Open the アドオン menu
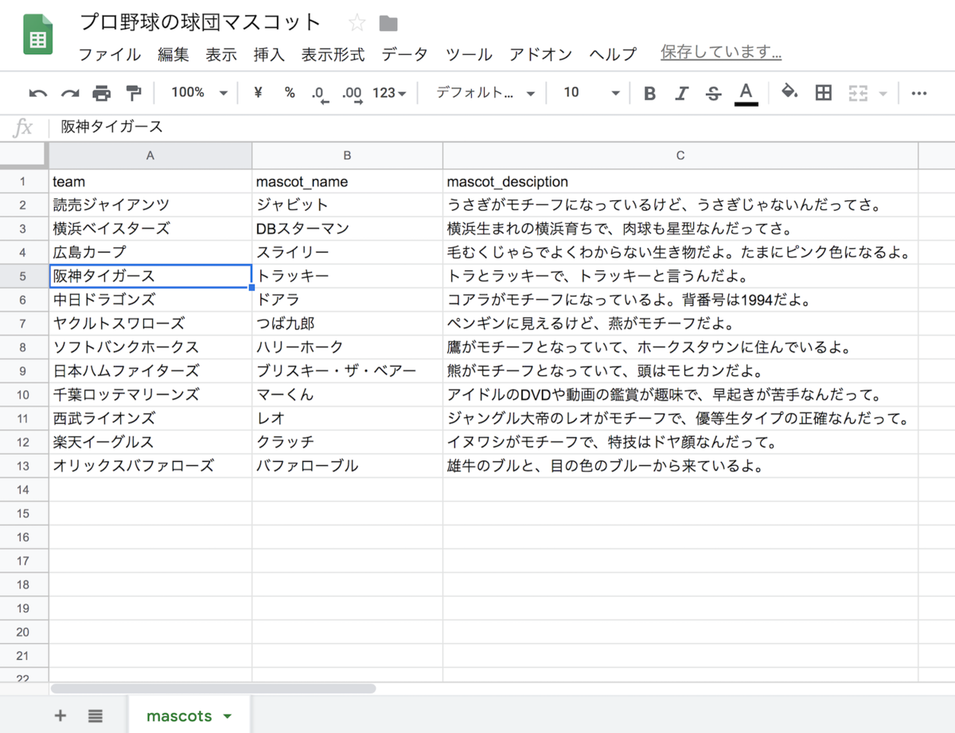The image size is (955, 733). pos(540,55)
